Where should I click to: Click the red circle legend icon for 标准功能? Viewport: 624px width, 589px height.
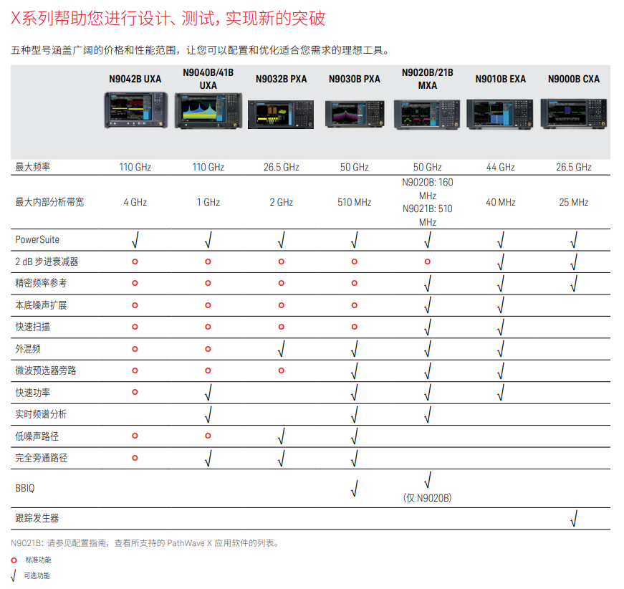tap(14, 560)
